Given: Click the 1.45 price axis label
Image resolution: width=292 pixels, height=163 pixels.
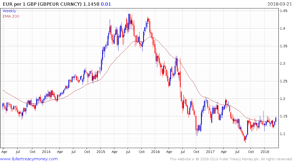Looking at the screenshot, I should point(284,11).
